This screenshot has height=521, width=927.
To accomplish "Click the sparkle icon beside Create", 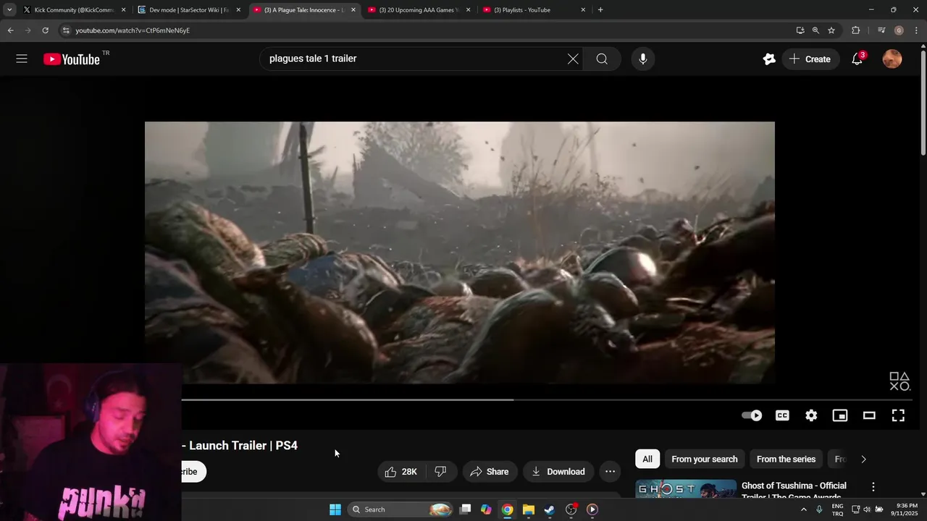I will (x=769, y=59).
